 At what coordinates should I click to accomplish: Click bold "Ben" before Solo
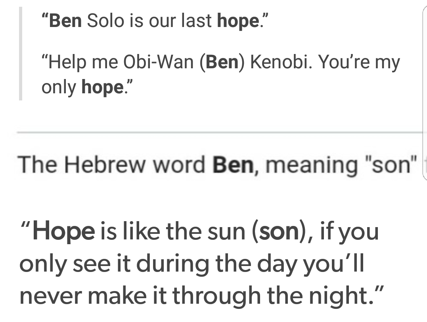65,21
